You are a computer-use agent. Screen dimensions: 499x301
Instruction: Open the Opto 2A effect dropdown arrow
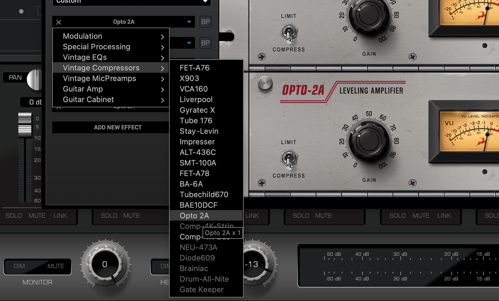point(189,22)
